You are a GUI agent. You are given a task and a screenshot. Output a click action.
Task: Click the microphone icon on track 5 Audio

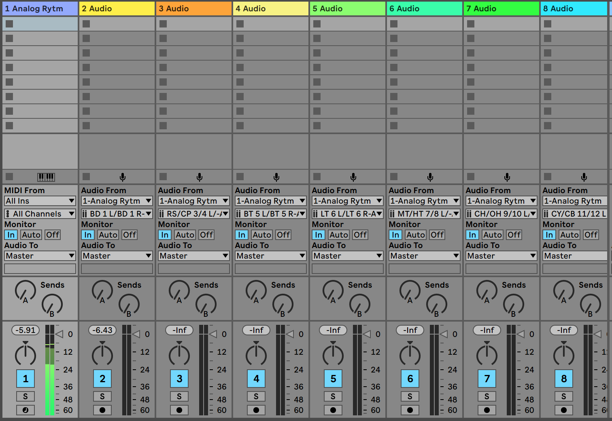tap(353, 177)
